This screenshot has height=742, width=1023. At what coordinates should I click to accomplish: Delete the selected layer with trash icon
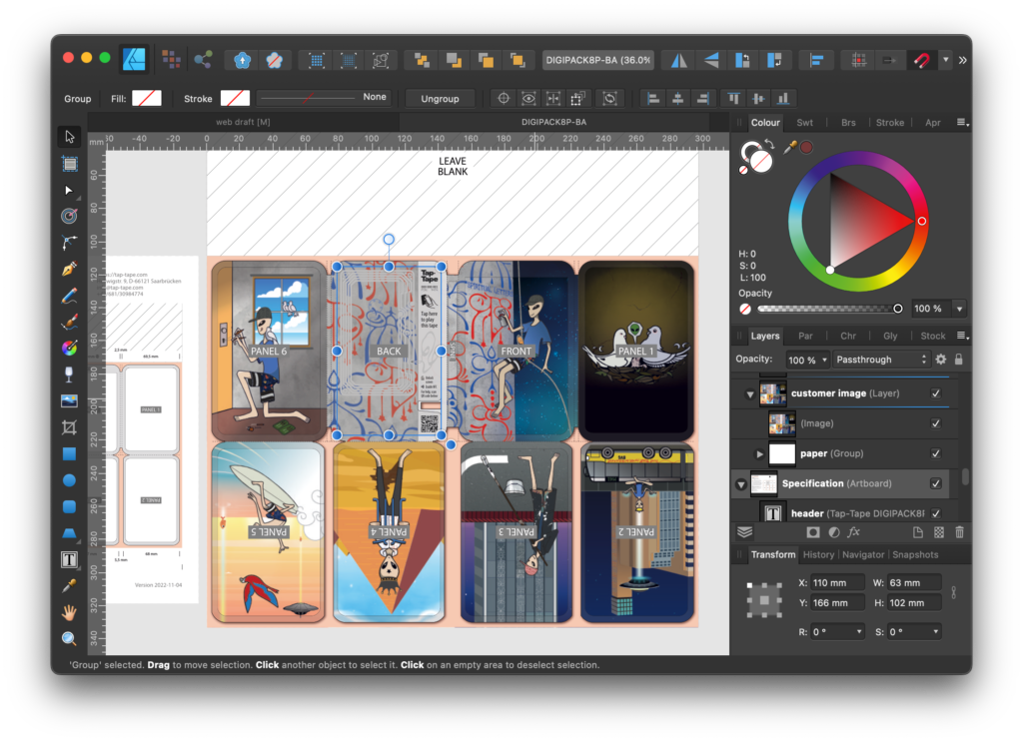(x=959, y=532)
